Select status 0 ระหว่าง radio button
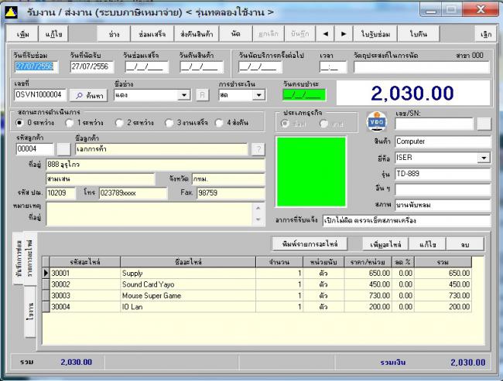 (19, 122)
